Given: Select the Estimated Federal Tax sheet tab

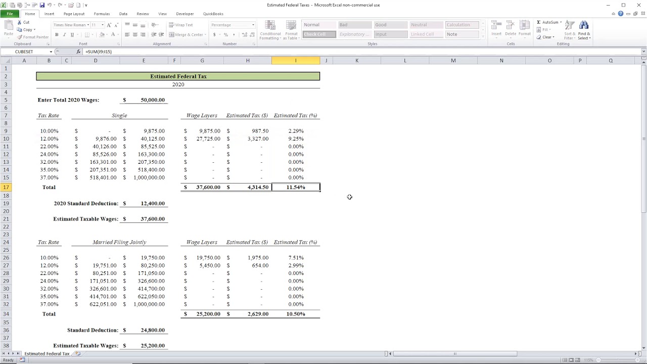Looking at the screenshot, I should click(47, 353).
